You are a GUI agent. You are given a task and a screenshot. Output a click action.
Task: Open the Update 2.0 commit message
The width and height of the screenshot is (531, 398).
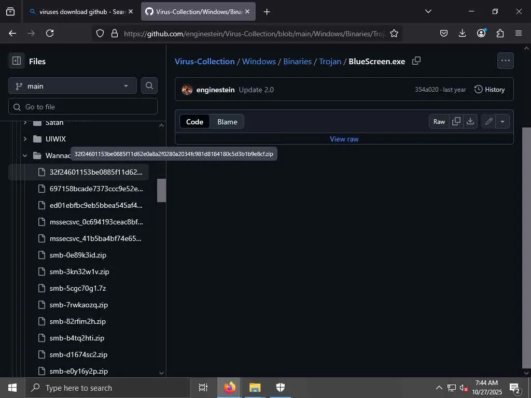pos(256,90)
